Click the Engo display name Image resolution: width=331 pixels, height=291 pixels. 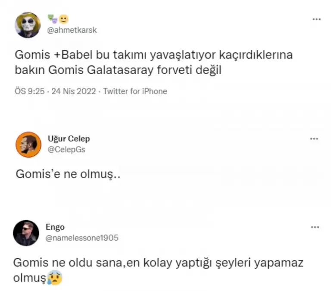[x=55, y=227]
